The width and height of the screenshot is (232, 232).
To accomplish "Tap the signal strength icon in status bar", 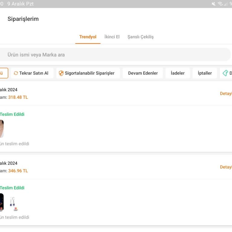I will (x=226, y=4).
